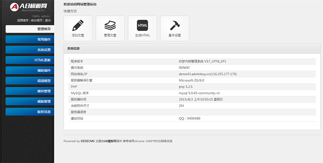Expand the HTML更新 sidebar section
This screenshot has width=323, height=163.
(30, 60)
